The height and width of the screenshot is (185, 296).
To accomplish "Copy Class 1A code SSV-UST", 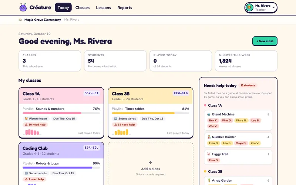I will 91,93.
